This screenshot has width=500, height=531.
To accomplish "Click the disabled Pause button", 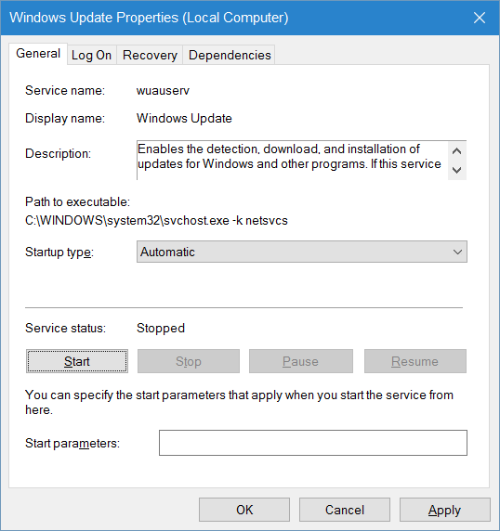I will click(x=301, y=361).
